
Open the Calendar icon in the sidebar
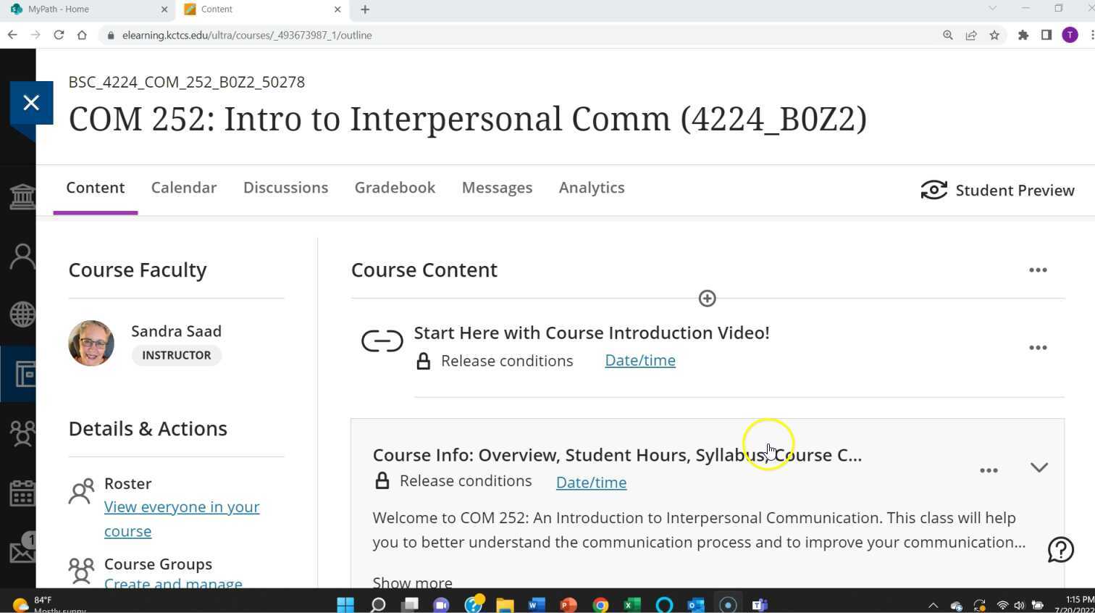point(22,492)
